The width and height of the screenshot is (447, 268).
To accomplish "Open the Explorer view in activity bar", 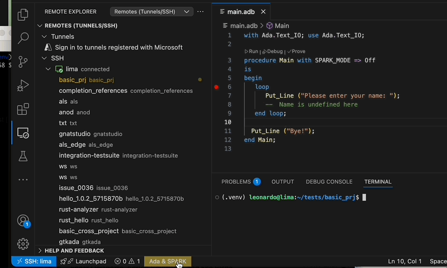I will [x=23, y=15].
